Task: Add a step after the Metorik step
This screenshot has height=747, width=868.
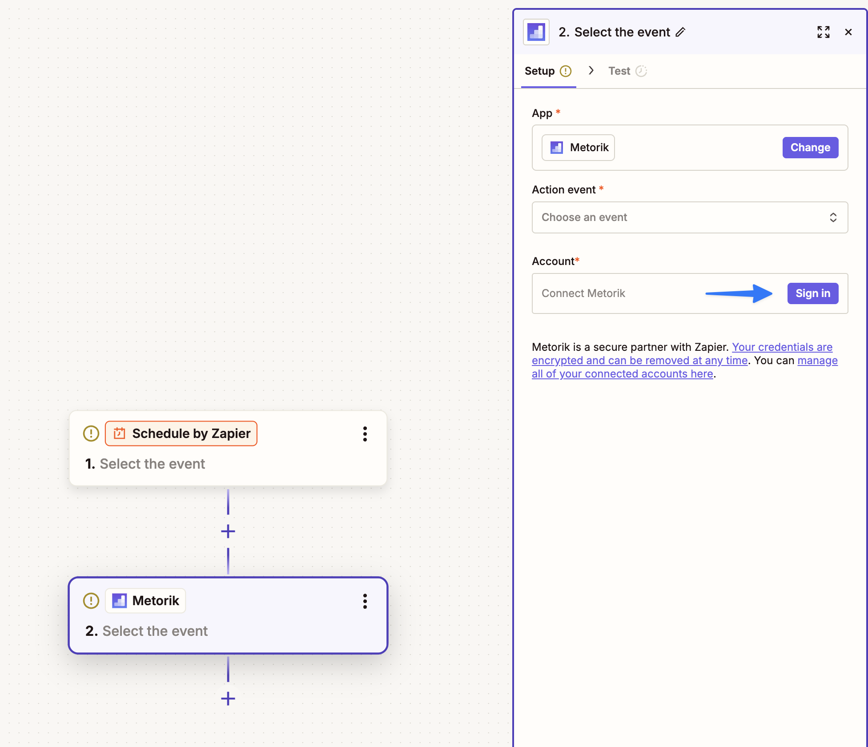Action: click(x=228, y=699)
